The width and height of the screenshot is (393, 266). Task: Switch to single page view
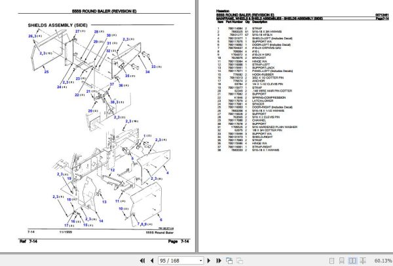click(x=331, y=261)
